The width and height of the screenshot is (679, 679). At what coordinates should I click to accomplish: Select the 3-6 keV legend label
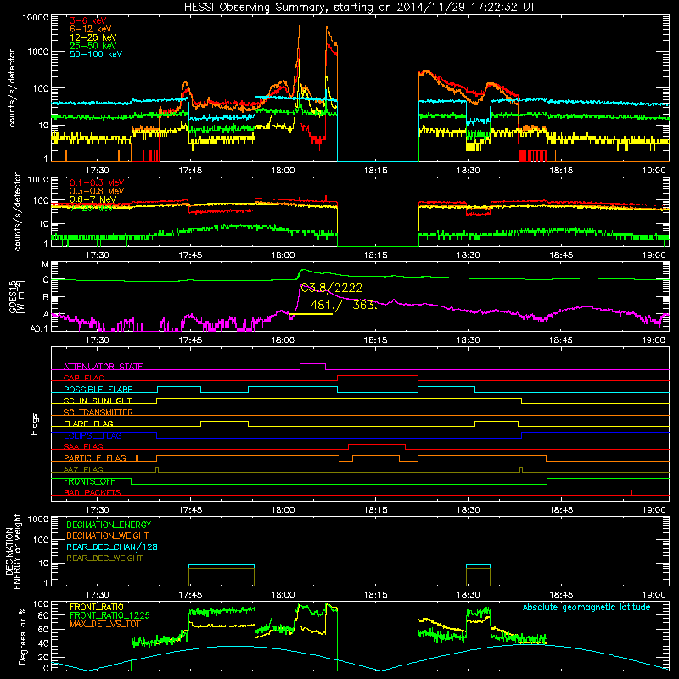point(88,20)
